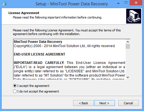Click the copyright line in the license text
This screenshot has width=144, height=111.
click(65, 46)
